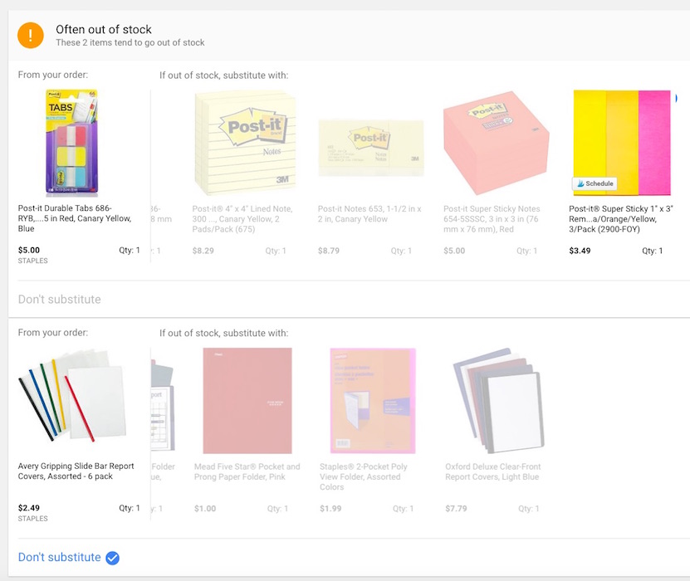Click the $1.99 price of Staples folder
The image size is (690, 581).
point(330,509)
